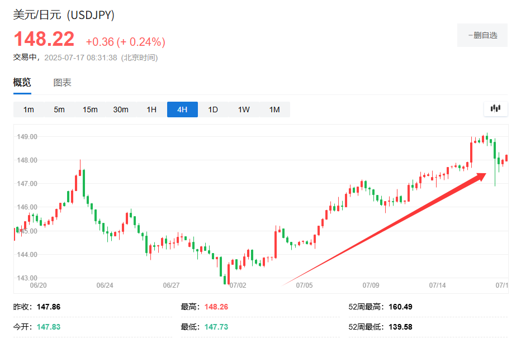
Task: Select the 1m one-minute interval
Action: (x=29, y=109)
